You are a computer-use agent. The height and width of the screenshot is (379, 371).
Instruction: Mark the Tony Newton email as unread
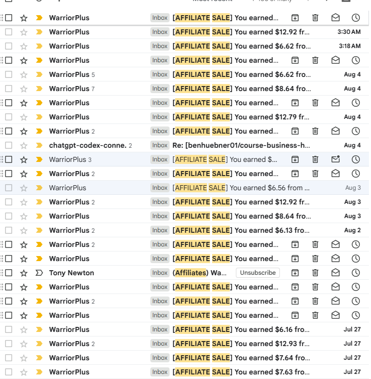[x=336, y=273]
